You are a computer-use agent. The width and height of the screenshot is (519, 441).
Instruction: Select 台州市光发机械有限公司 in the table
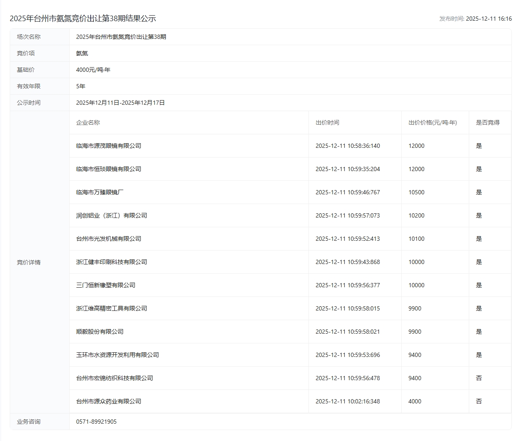(x=108, y=239)
